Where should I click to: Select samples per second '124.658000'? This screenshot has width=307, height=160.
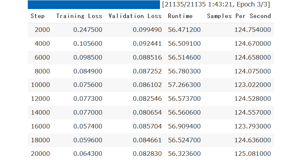pos(253,57)
